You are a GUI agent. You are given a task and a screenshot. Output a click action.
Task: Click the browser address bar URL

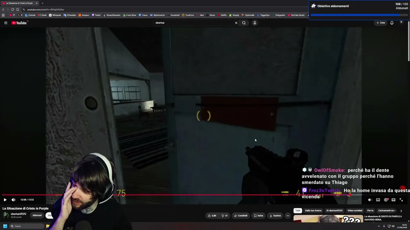click(45, 10)
